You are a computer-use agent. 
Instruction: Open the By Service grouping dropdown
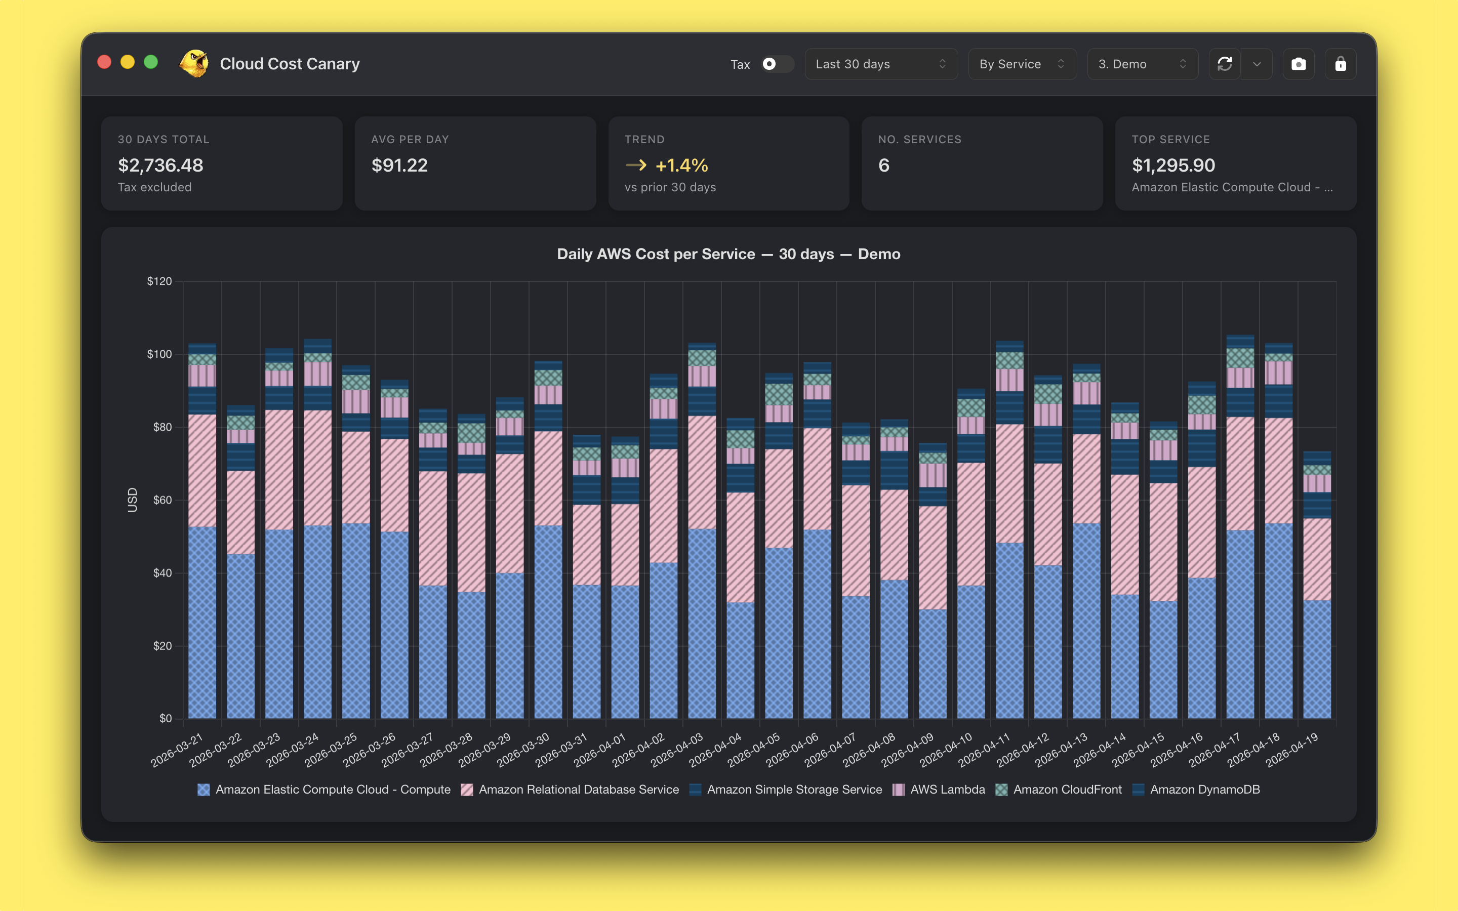[1022, 64]
